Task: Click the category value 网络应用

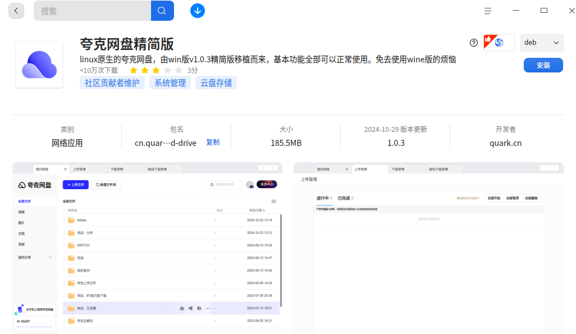Action: (x=67, y=143)
